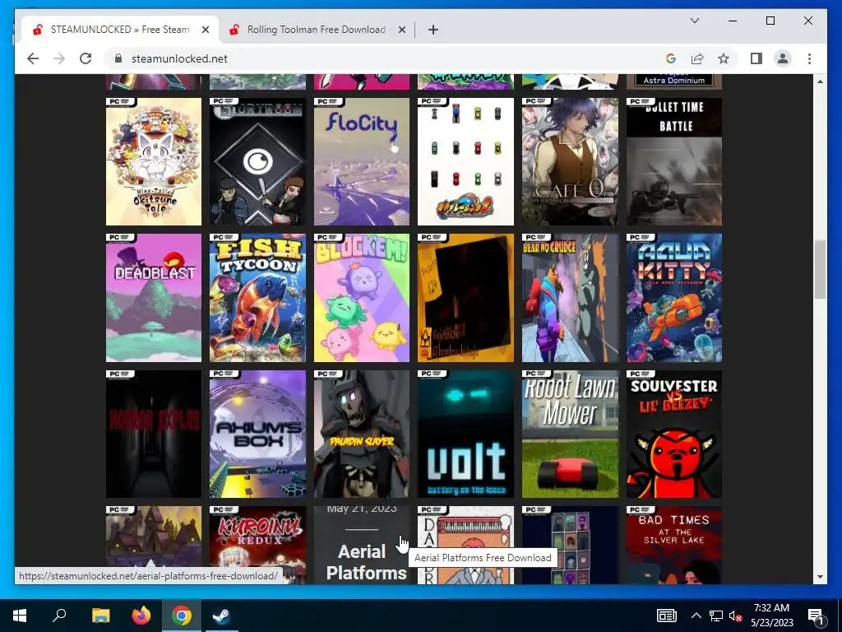Image resolution: width=842 pixels, height=632 pixels.
Task: Go forward to the next page
Action: click(59, 58)
